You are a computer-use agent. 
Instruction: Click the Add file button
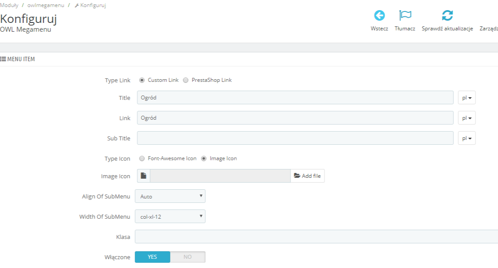click(x=307, y=176)
